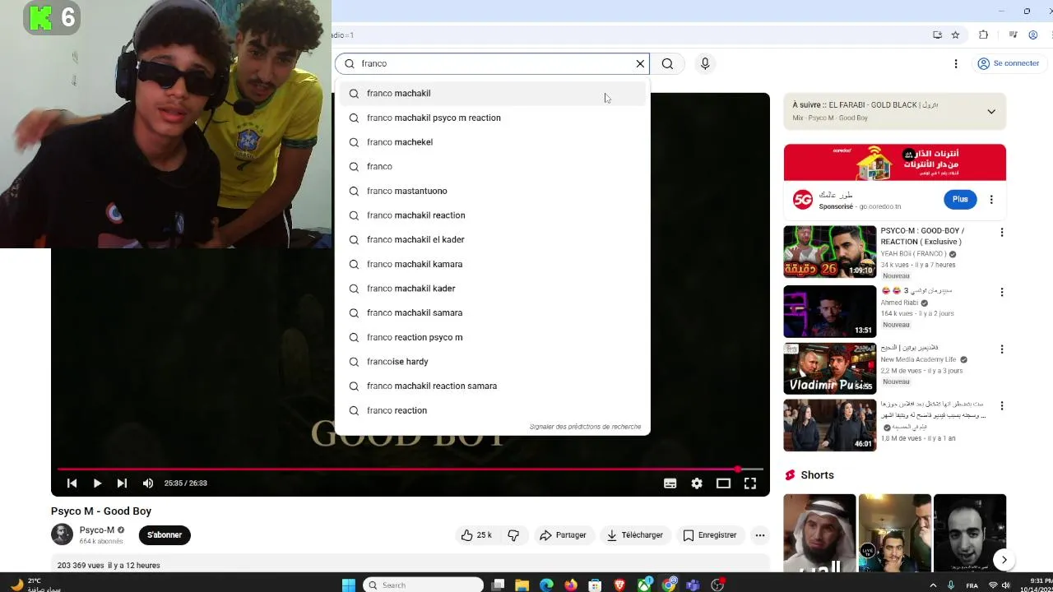1053x592 pixels.
Task: Pick suggestion 'franco machakil el kader'
Action: pyautogui.click(x=492, y=239)
